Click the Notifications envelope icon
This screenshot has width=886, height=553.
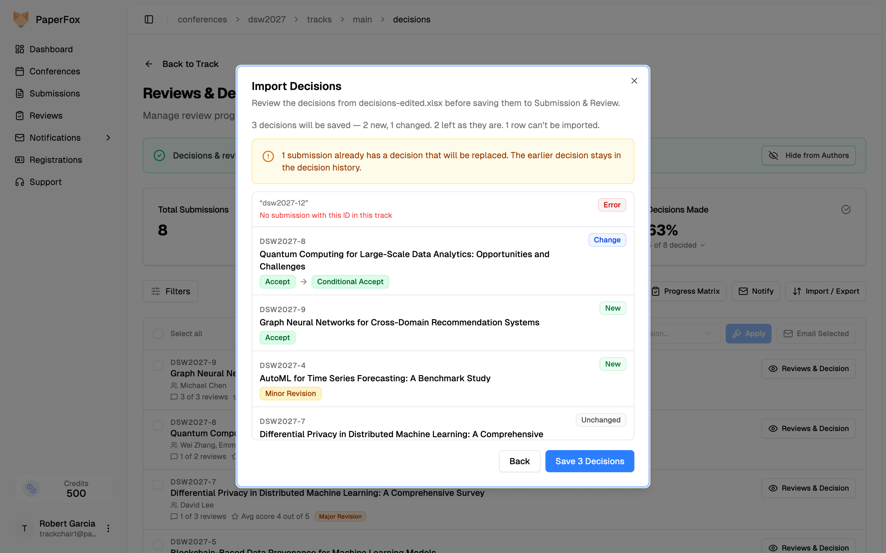pos(20,138)
